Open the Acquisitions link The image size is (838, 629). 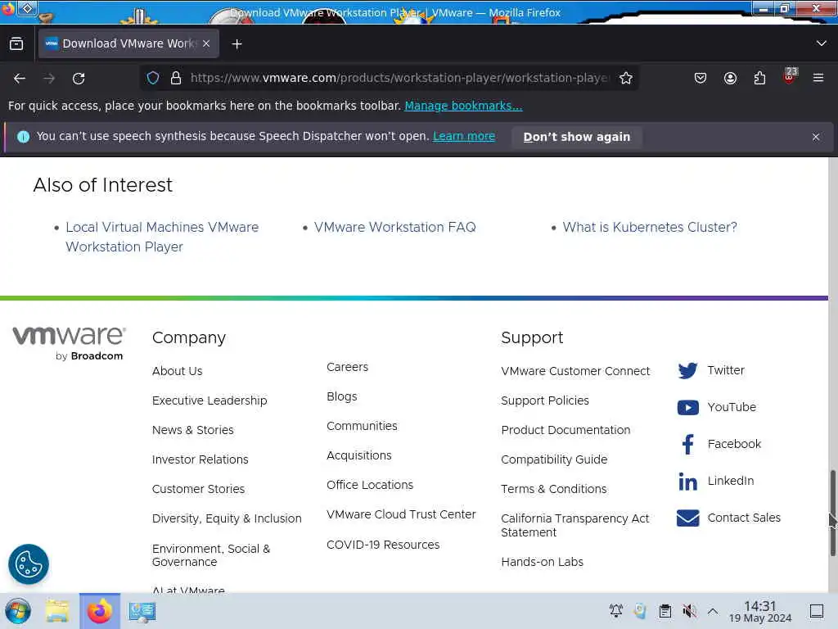pyautogui.click(x=359, y=455)
